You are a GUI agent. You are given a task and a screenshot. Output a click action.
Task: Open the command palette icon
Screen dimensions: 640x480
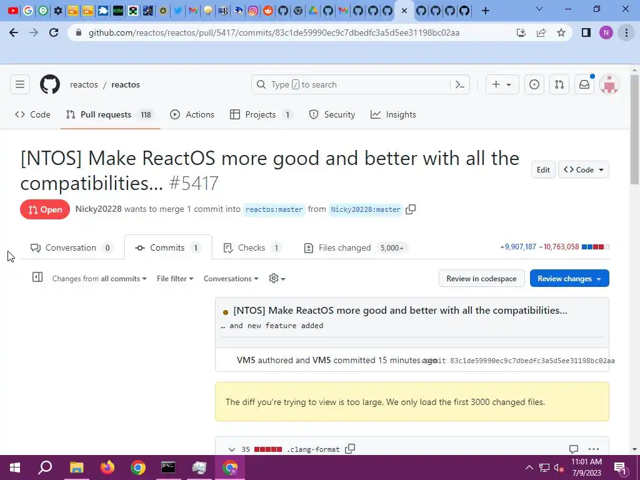tap(460, 84)
